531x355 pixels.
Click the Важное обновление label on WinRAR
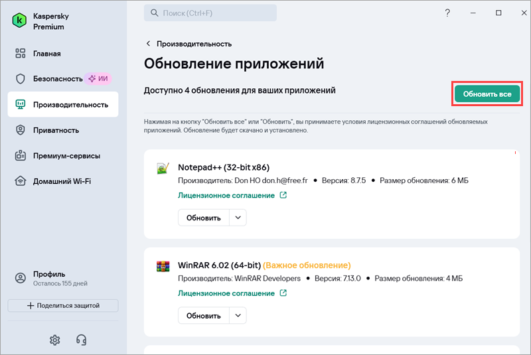307,265
